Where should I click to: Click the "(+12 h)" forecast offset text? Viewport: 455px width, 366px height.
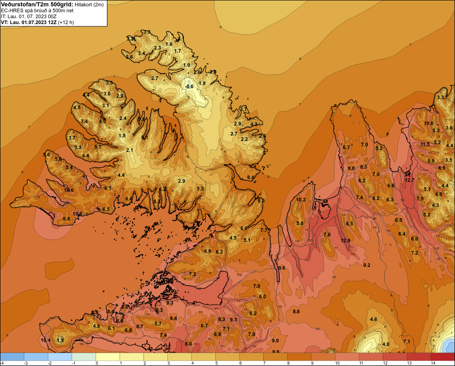66,22
